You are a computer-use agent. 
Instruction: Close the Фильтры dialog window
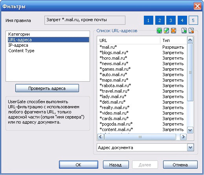[197, 6]
